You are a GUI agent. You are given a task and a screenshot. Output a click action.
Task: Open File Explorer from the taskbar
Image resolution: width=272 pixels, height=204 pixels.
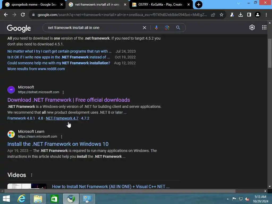click(x=38, y=199)
